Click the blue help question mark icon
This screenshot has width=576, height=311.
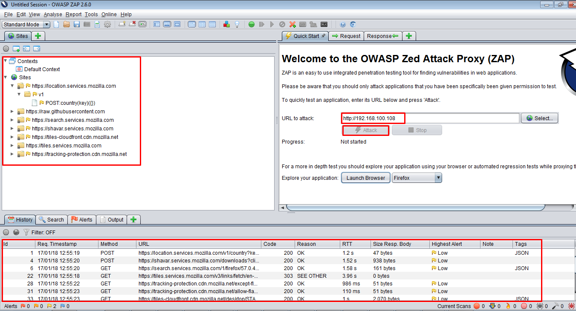(343, 24)
